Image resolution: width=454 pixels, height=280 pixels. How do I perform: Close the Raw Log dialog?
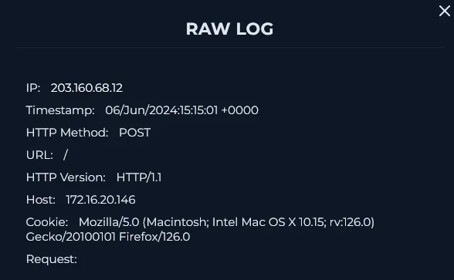445,11
